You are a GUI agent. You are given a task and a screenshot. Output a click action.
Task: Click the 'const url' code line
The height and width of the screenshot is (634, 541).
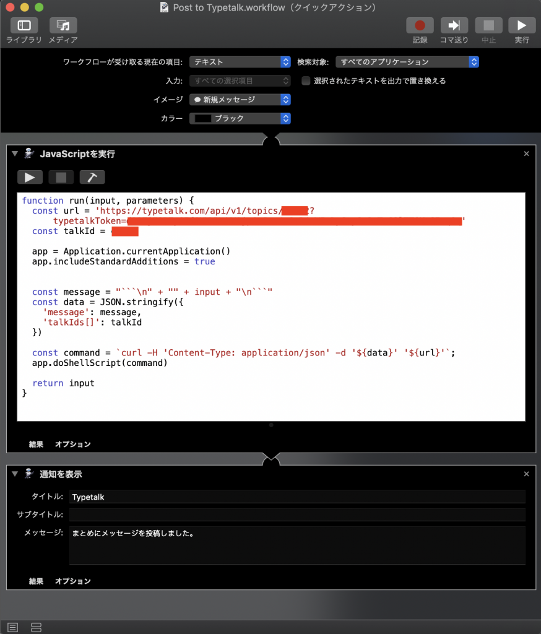coord(173,211)
